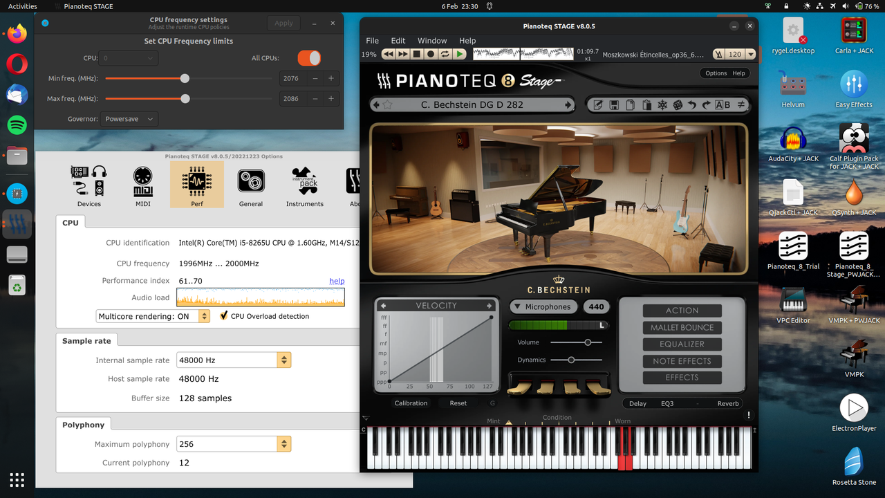Rewind the MIDI playback
Image resolution: width=885 pixels, height=498 pixels.
388,54
